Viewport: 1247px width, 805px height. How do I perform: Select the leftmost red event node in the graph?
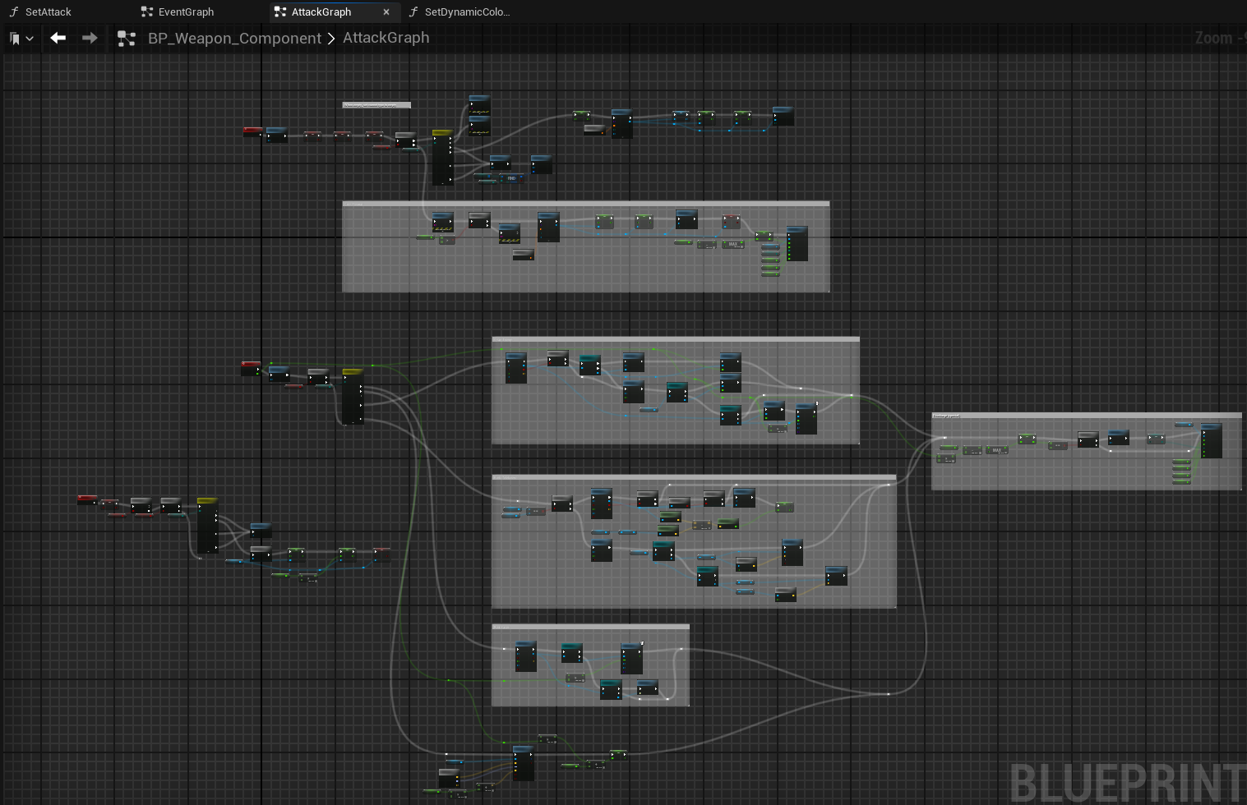click(x=86, y=499)
